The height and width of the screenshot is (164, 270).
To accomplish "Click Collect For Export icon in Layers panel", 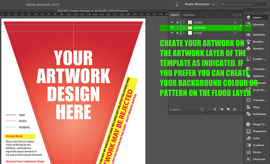I will 202,109.
